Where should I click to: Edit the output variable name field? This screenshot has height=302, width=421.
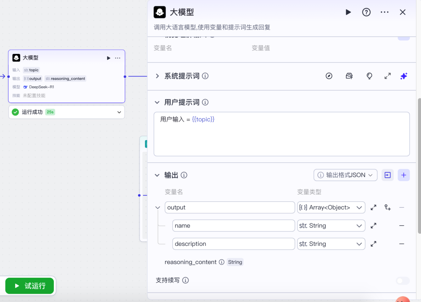tap(230, 208)
